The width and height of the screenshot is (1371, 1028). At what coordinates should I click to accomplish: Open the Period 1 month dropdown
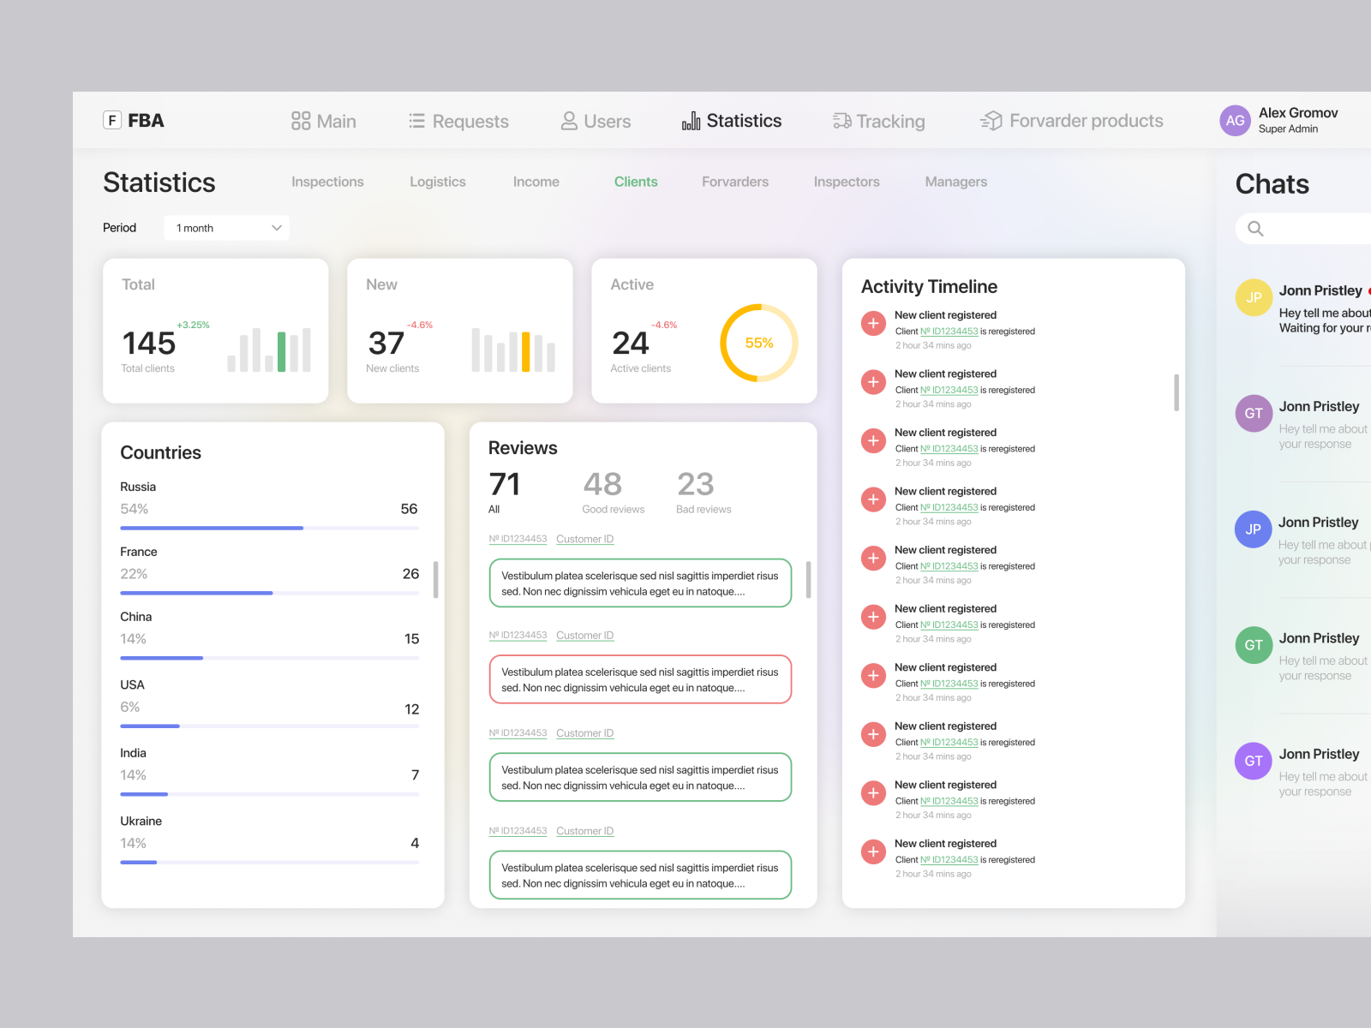pos(226,227)
